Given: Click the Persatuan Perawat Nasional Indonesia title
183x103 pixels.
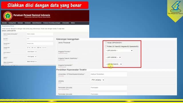Looking at the screenshot, I should coord(32,15).
